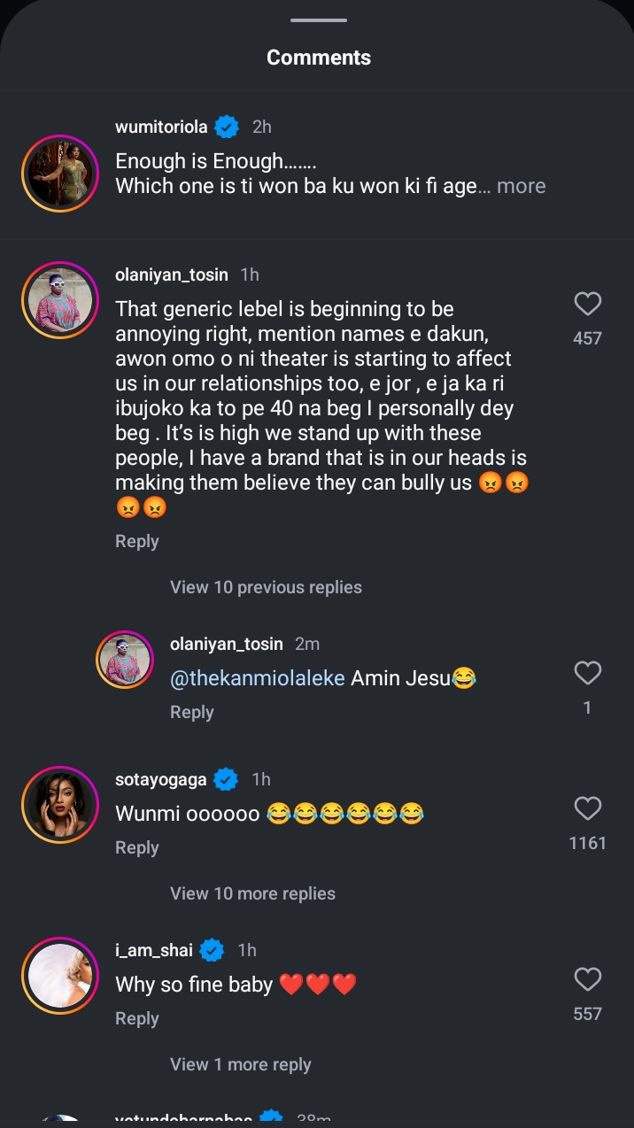This screenshot has width=634, height=1128.
Task: Tap i_am_shai's profile avatar
Action: coord(60,975)
